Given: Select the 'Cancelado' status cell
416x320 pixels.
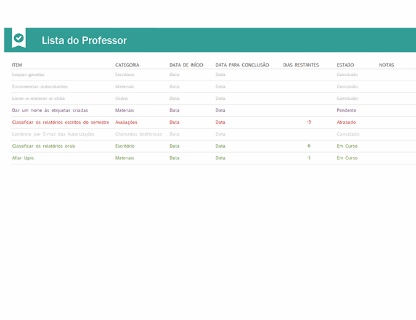Looking at the screenshot, I should point(348,134).
